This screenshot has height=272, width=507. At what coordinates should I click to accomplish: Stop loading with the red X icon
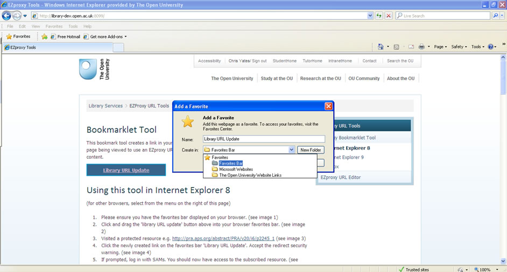coord(389,16)
